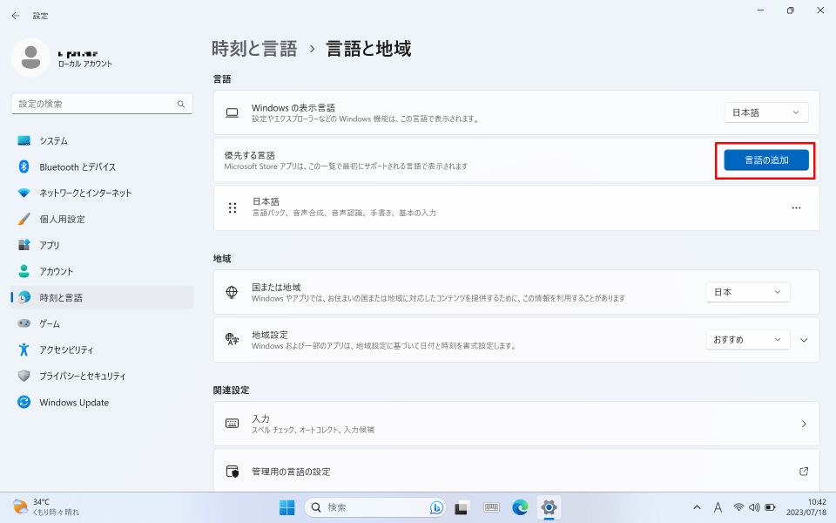Click the ローカル アカウント text
Screen dimensions: 836x523
[85, 64]
